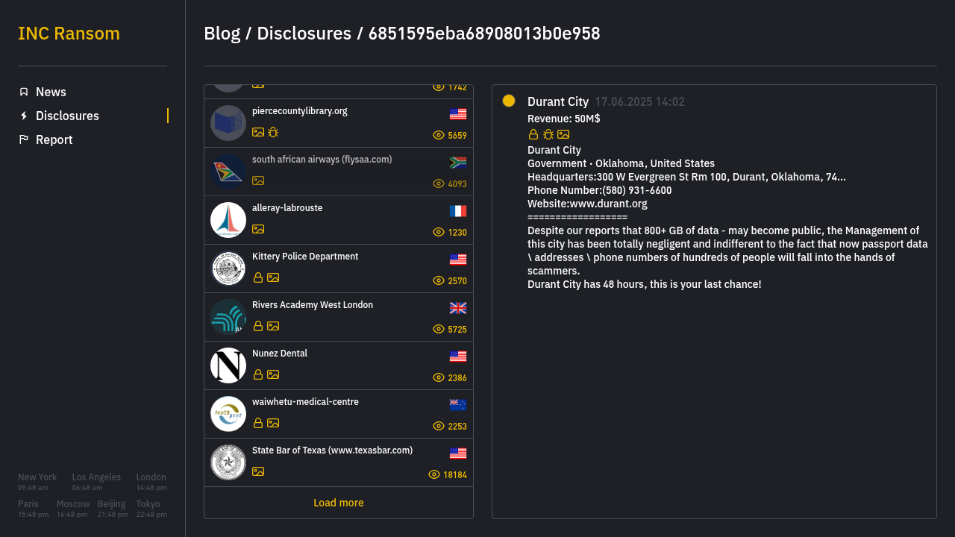Click image icon under State Bar of Texas
This screenshot has height=537, width=955.
pyautogui.click(x=258, y=471)
